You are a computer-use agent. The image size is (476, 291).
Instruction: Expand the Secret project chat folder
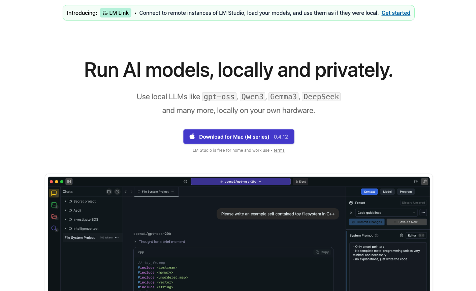click(x=65, y=201)
